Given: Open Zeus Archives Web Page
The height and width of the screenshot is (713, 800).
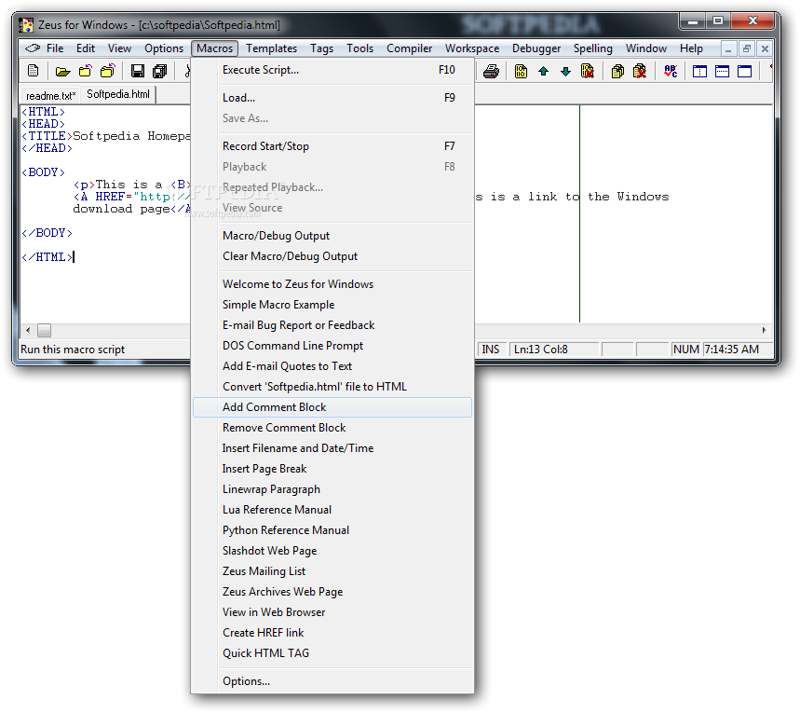Looking at the screenshot, I should coord(332,591).
